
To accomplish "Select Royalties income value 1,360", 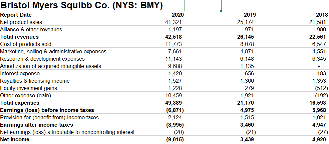I will (x=248, y=81).
